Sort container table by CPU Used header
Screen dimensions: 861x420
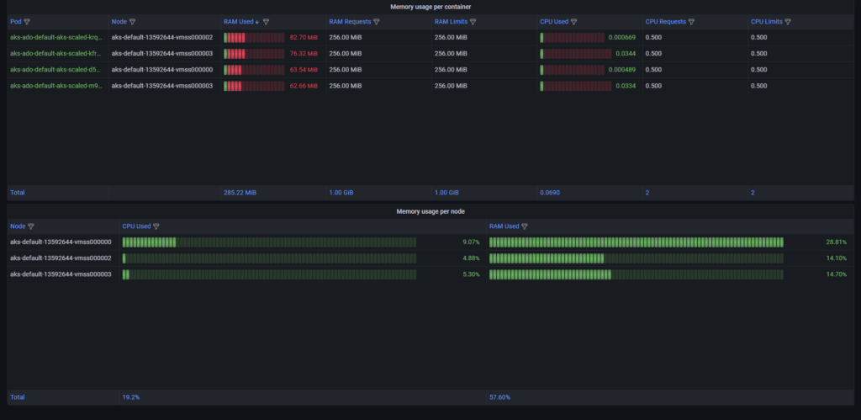click(x=555, y=22)
